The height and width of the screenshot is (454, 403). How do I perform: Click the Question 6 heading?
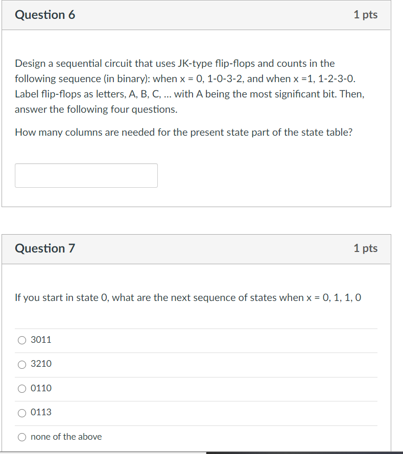45,15
